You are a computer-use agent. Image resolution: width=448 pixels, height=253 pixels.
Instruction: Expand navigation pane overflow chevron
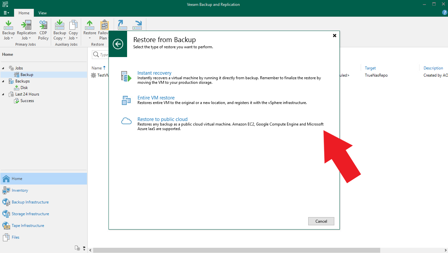84,248
